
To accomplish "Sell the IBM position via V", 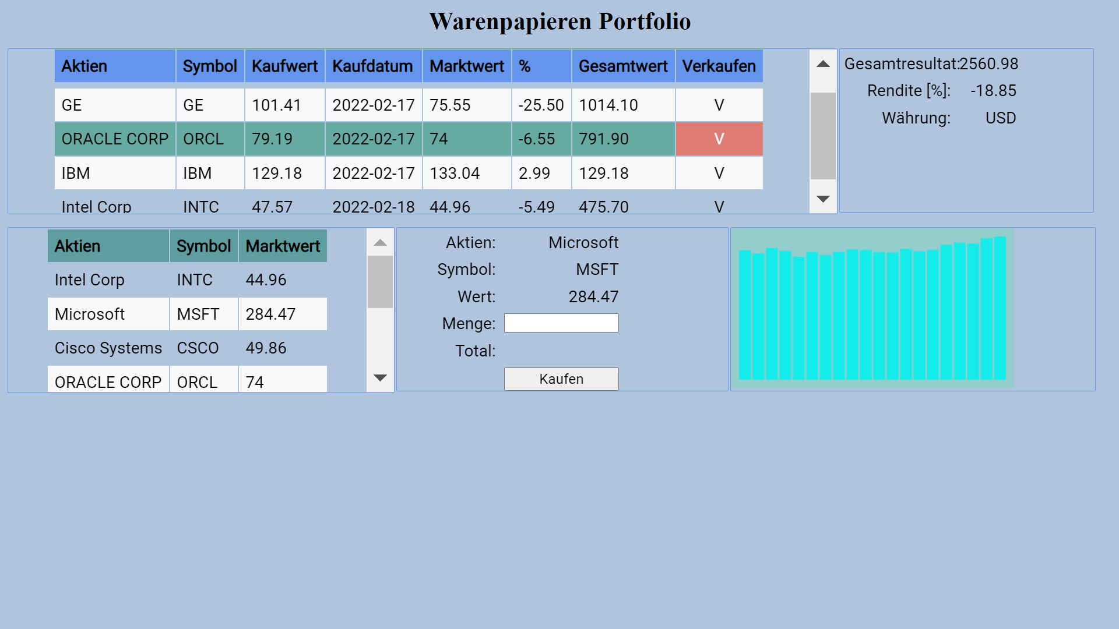I will (719, 173).
